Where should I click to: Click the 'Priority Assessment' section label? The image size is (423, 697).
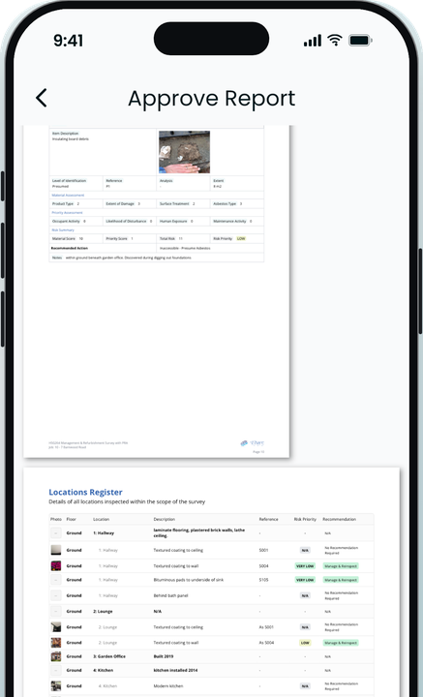(x=67, y=212)
